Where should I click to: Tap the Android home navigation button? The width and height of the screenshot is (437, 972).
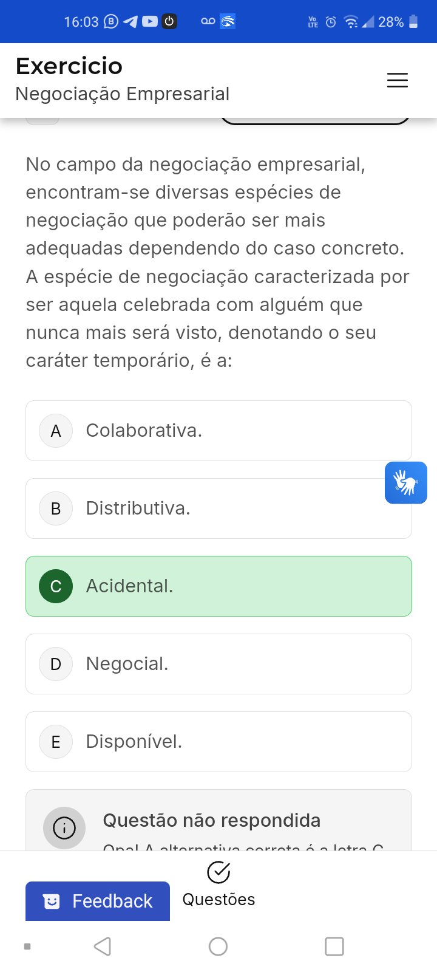(x=218, y=946)
